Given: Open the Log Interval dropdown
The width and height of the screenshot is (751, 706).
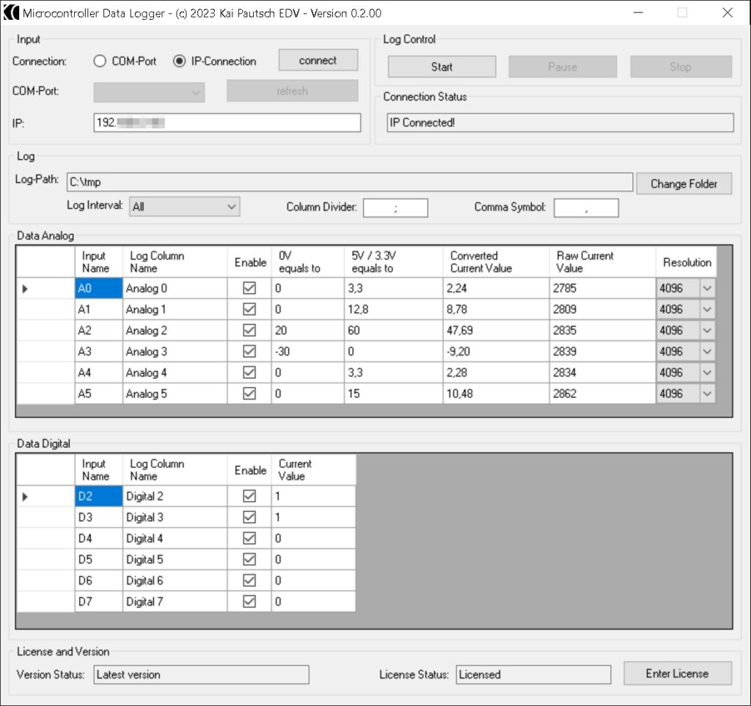Looking at the screenshot, I should (x=184, y=207).
